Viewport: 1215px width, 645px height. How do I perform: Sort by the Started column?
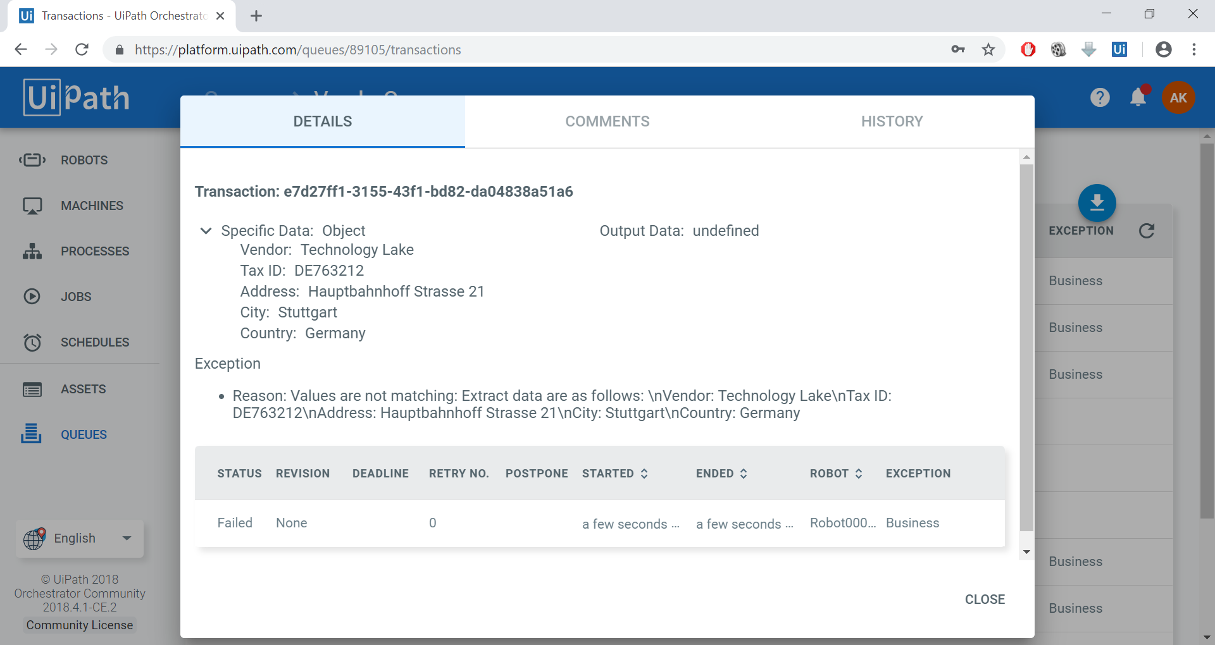615,474
